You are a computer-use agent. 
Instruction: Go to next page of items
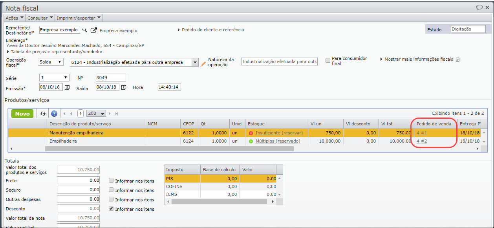click(110, 114)
